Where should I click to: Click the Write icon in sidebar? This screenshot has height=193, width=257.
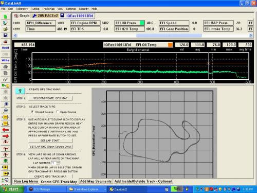(6, 60)
